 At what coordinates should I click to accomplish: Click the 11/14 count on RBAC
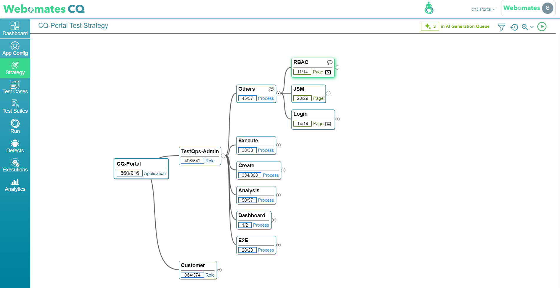(x=303, y=72)
